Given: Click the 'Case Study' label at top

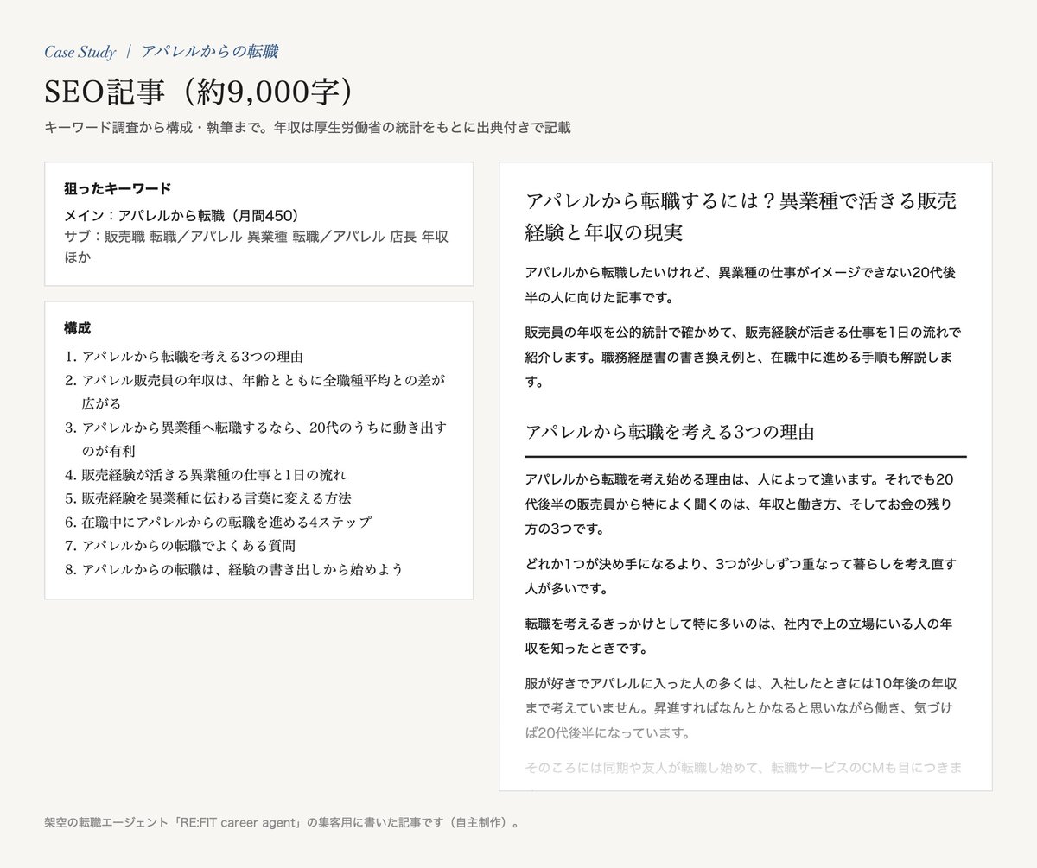Looking at the screenshot, I should point(80,52).
